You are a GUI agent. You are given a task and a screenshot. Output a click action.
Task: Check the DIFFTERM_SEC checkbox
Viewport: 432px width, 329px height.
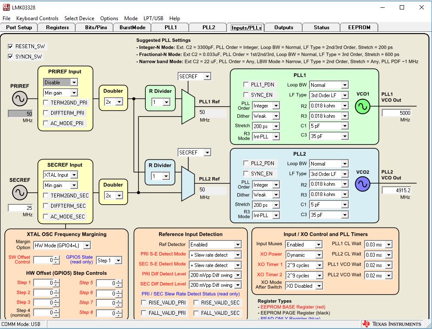tap(46, 206)
